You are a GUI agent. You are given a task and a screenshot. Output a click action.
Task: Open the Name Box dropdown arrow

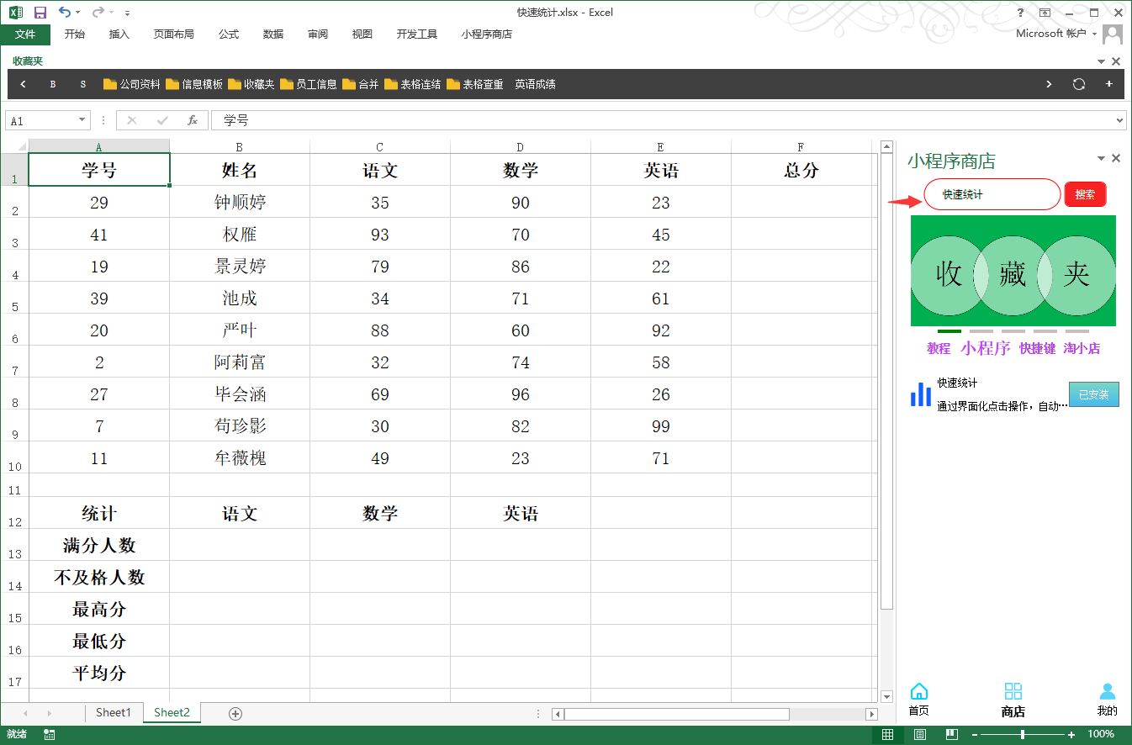(82, 120)
